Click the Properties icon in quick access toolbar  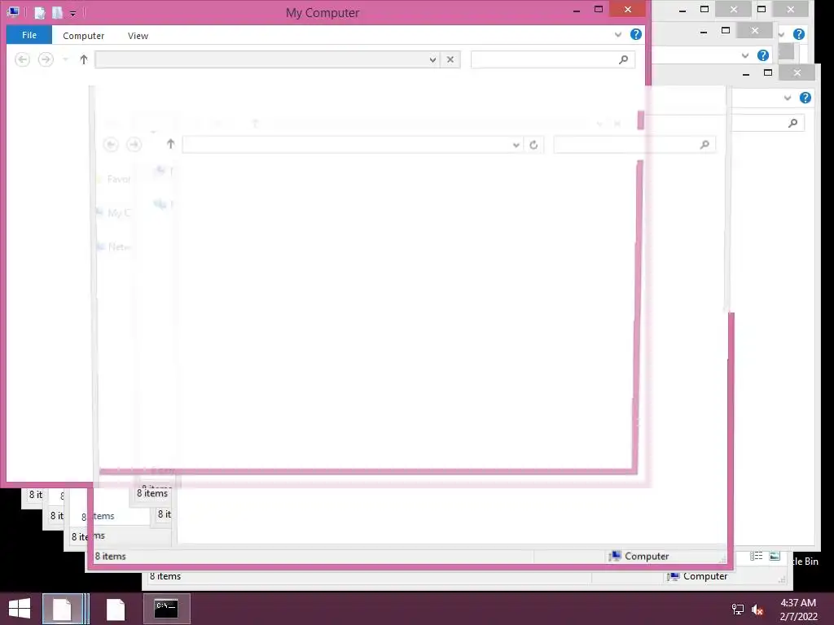tap(40, 12)
